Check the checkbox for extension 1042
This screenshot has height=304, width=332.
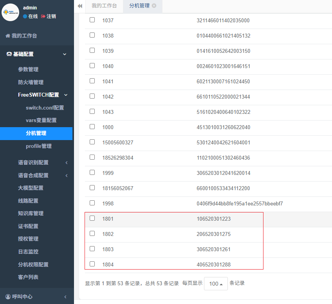tap(92, 96)
